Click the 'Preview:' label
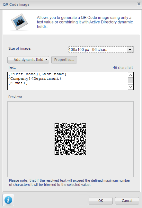Viewport: 142px width, 208px height. click(15, 97)
